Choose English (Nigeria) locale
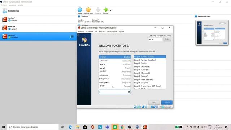The image size is (231, 130). coord(150,83)
